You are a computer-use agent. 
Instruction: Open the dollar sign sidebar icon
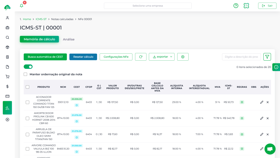[7, 86]
